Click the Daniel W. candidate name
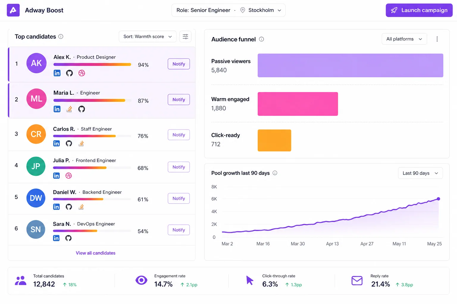The height and width of the screenshot is (304, 457). (x=65, y=192)
